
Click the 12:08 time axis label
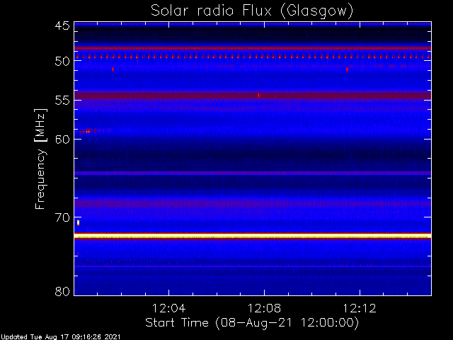point(264,308)
